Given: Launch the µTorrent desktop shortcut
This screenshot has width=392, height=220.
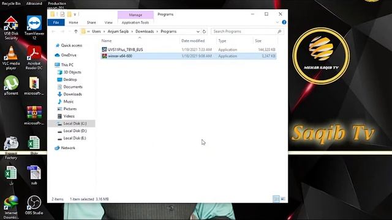Looking at the screenshot, I should pyautogui.click(x=11, y=86).
